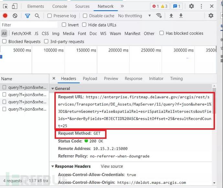The width and height of the screenshot is (223, 188).
Task: Open the Timing tab
Action: click(x=176, y=79)
